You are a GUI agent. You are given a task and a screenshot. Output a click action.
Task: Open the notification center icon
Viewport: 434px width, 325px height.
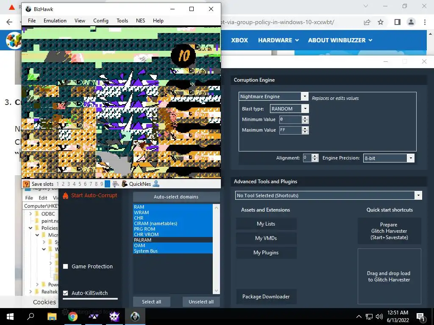(x=421, y=317)
